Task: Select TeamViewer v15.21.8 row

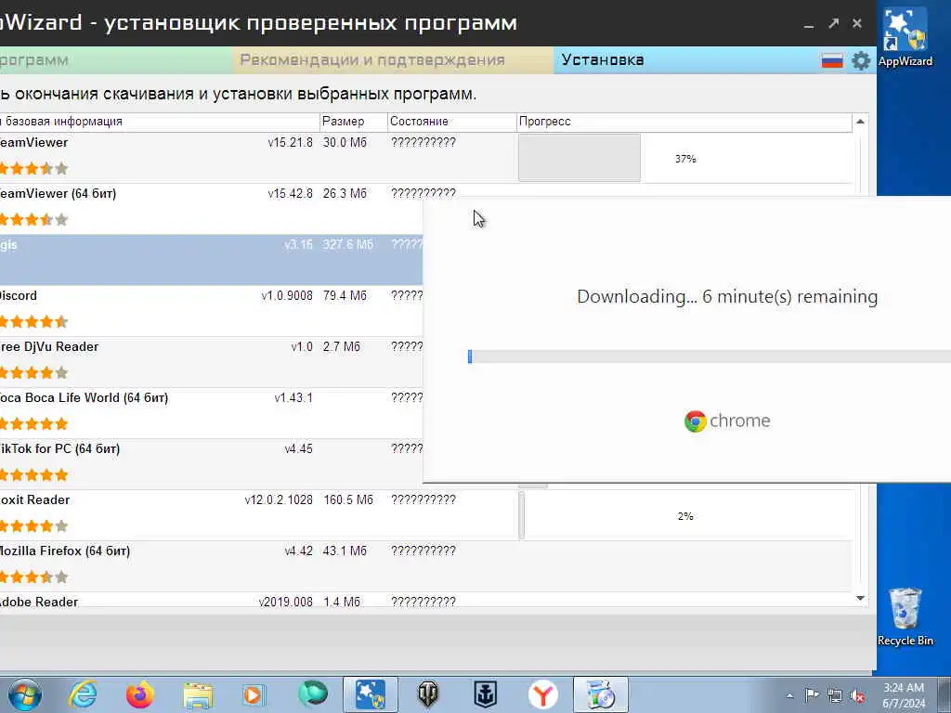Action: pos(425,158)
